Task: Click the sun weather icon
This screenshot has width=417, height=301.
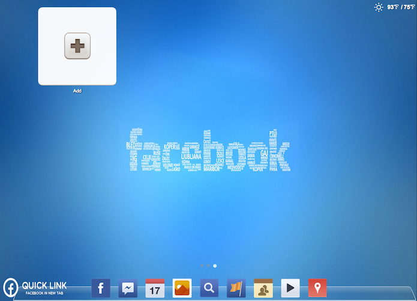Action: tap(379, 7)
